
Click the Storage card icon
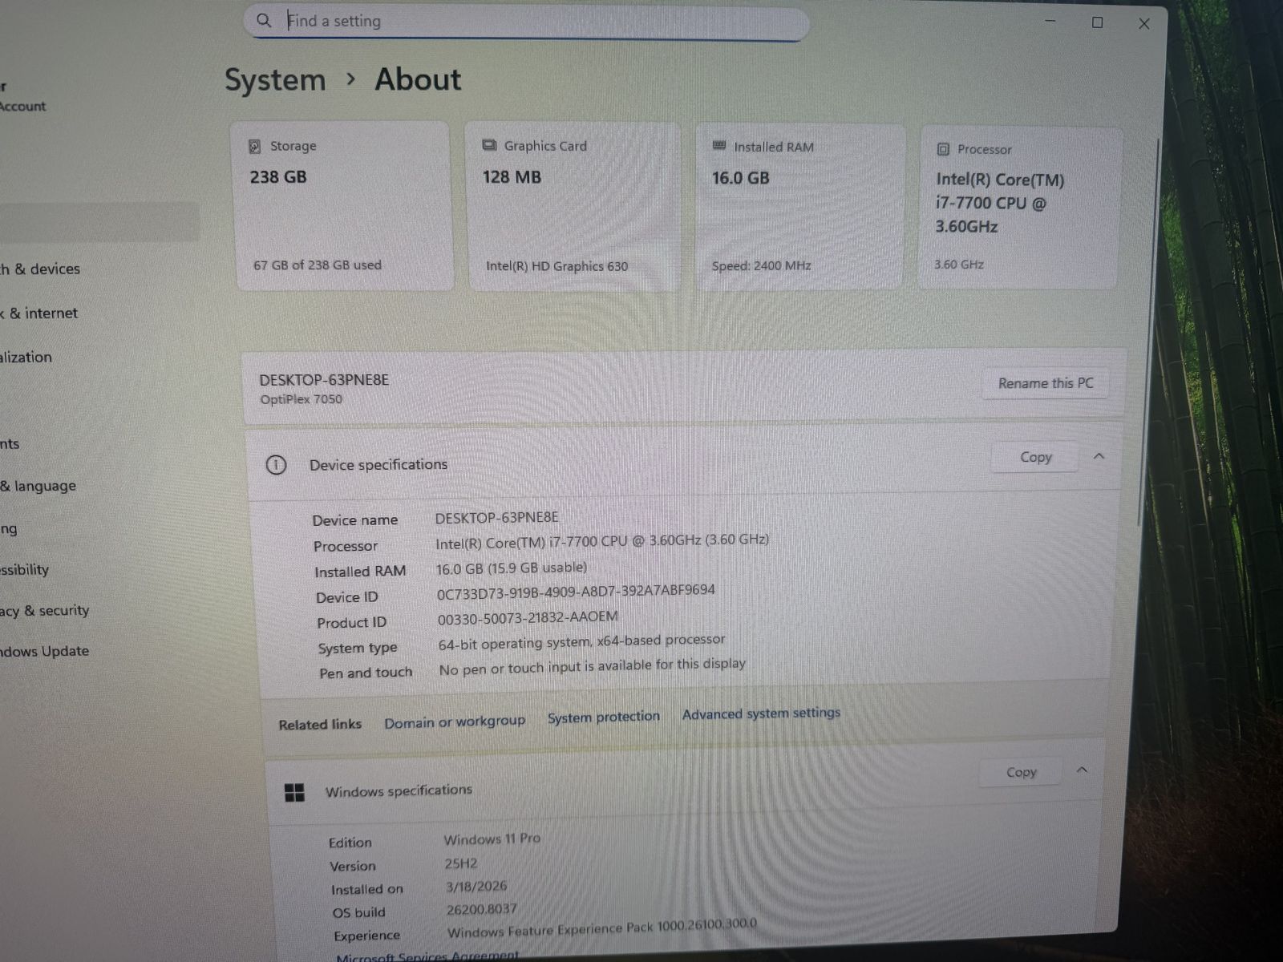point(254,146)
